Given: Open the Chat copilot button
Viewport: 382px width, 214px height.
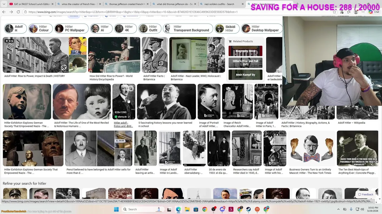Looking at the screenshot, I should click(x=374, y=12).
